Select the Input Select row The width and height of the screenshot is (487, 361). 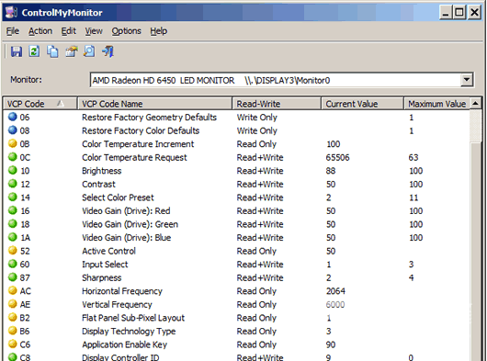pos(236,264)
